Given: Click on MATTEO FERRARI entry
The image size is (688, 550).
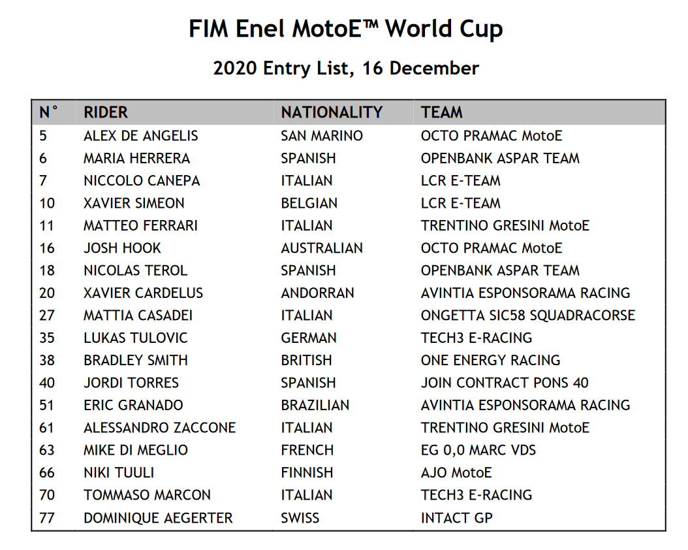Looking at the screenshot, I should coord(141,225).
